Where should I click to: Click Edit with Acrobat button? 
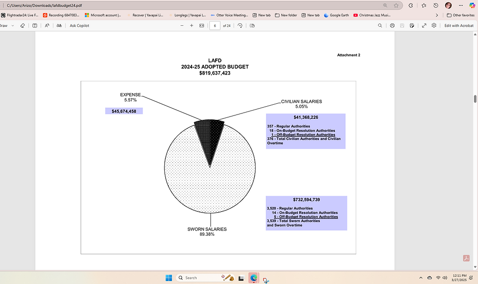(459, 25)
